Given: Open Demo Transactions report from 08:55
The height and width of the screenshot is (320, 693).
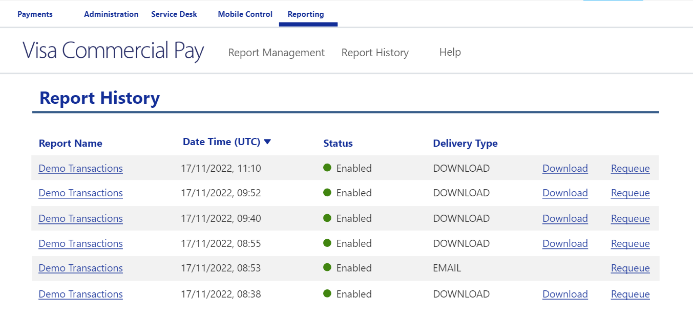Looking at the screenshot, I should pos(81,243).
